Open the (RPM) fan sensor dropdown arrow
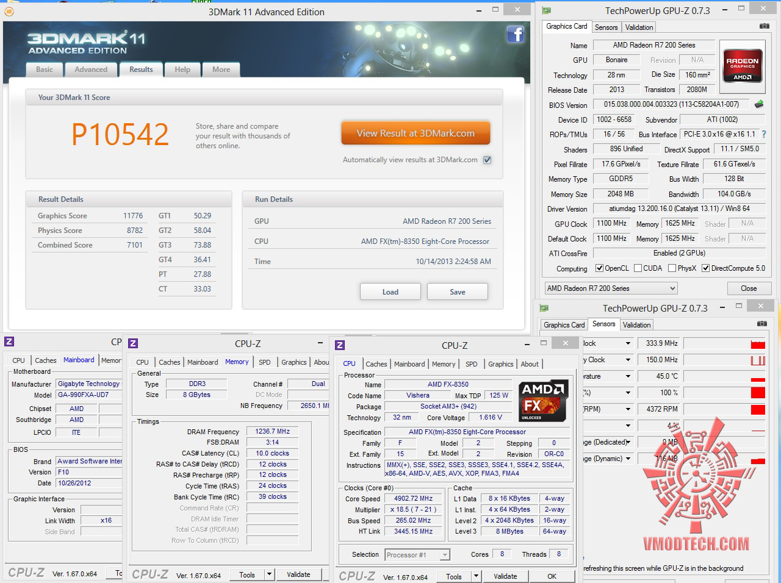Screen dimensions: 781x583 click(x=628, y=409)
